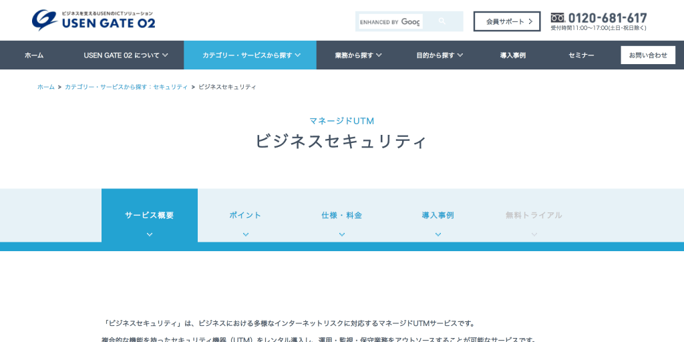Click the ビジネスセキュリティ breadcrumb text
This screenshot has width=684, height=342.
click(x=227, y=87)
